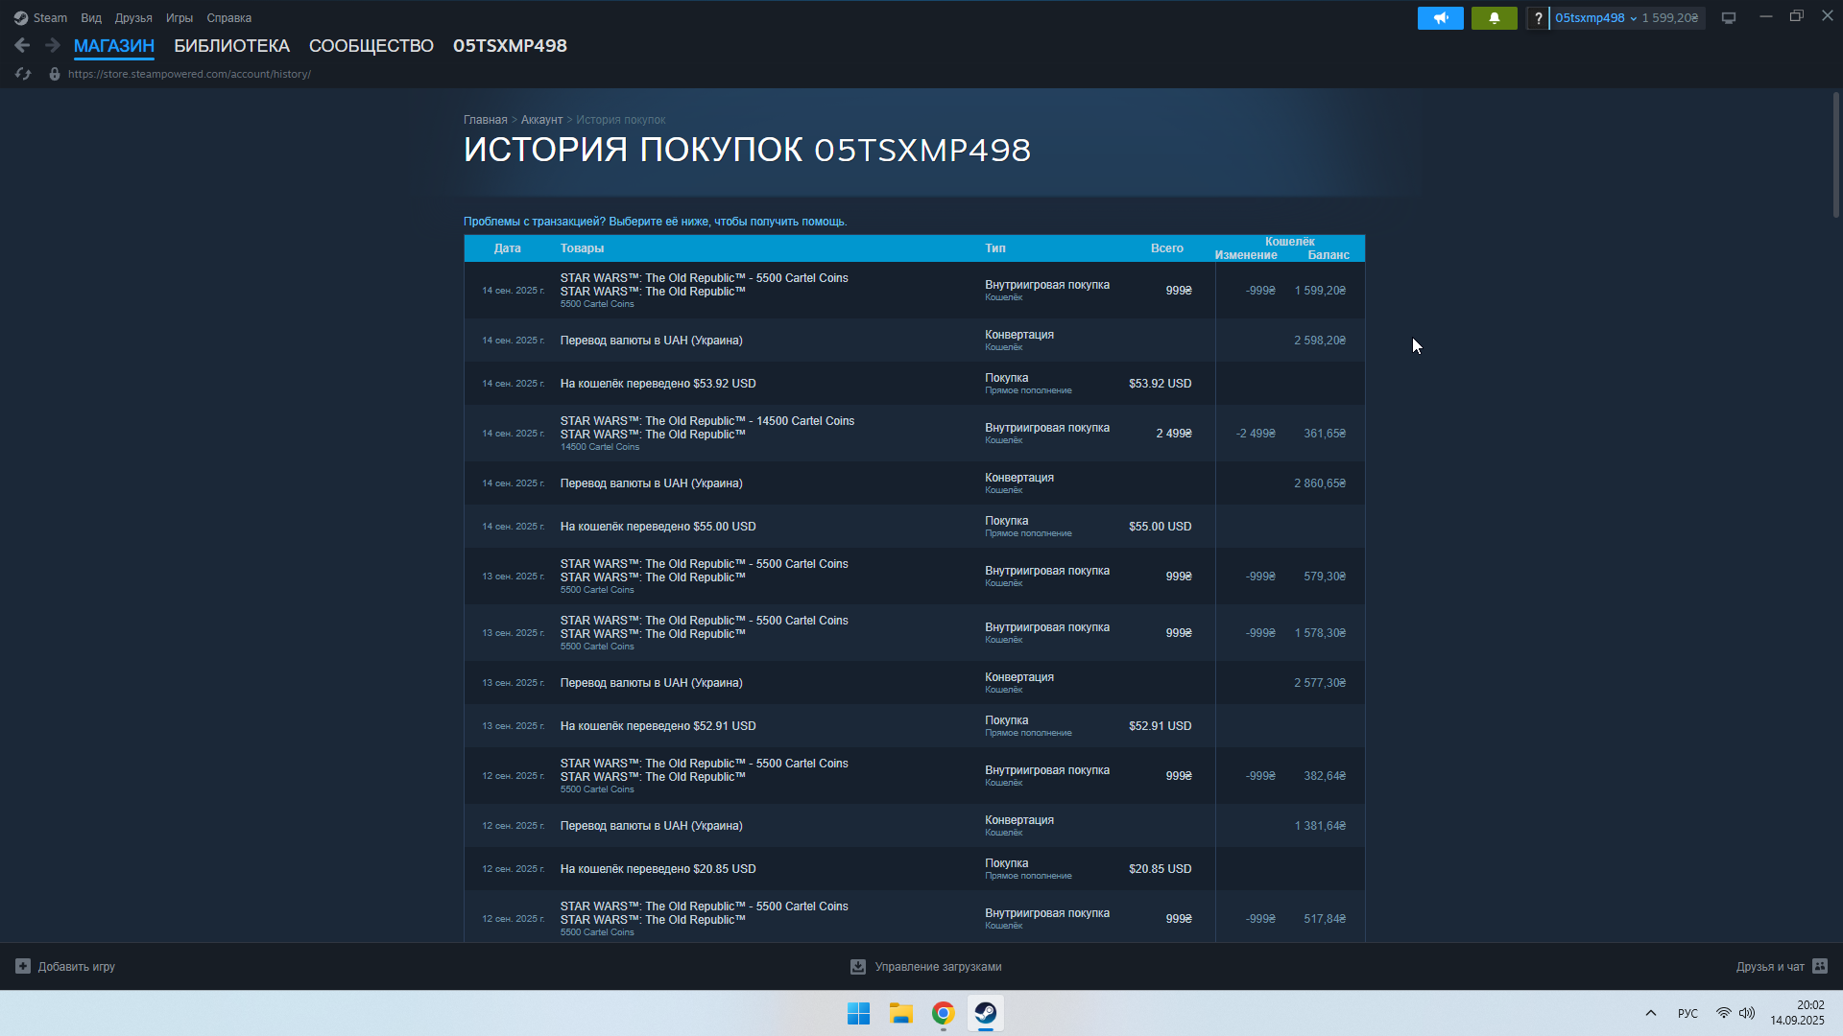Click the address bar URL field
Screen dimensions: 1843x1036
click(189, 74)
